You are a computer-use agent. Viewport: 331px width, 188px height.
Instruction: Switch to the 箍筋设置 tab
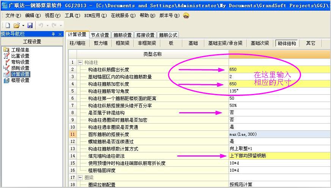[122, 35]
